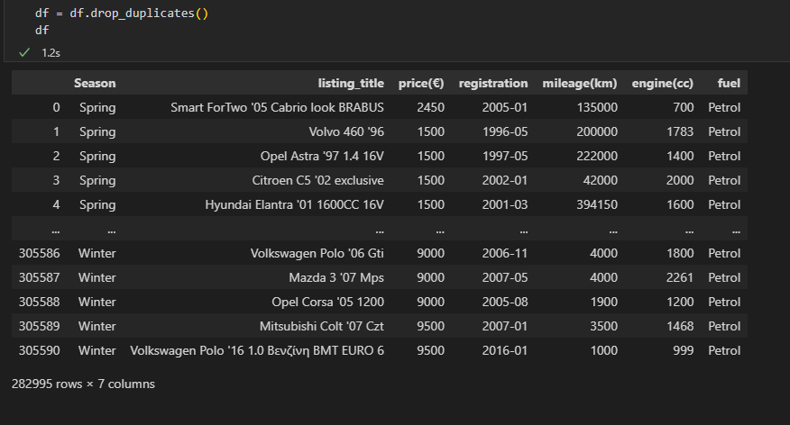The height and width of the screenshot is (425, 790).
Task: Select the fuel column header
Action: (x=729, y=83)
